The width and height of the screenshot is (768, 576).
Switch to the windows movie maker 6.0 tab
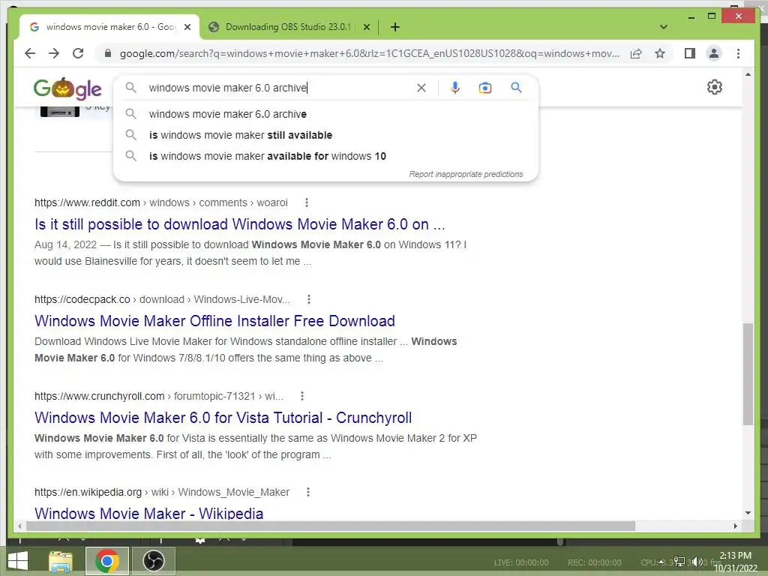pos(110,27)
